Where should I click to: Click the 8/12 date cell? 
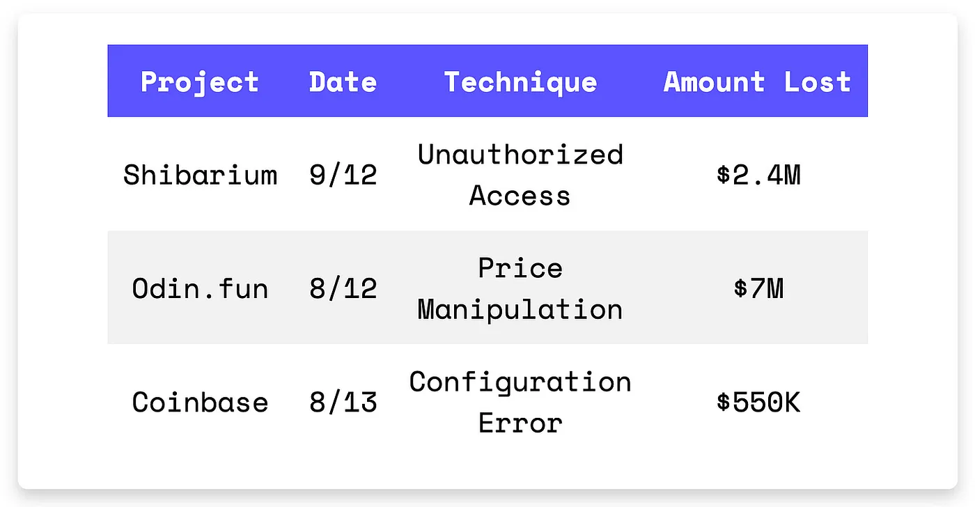(343, 288)
